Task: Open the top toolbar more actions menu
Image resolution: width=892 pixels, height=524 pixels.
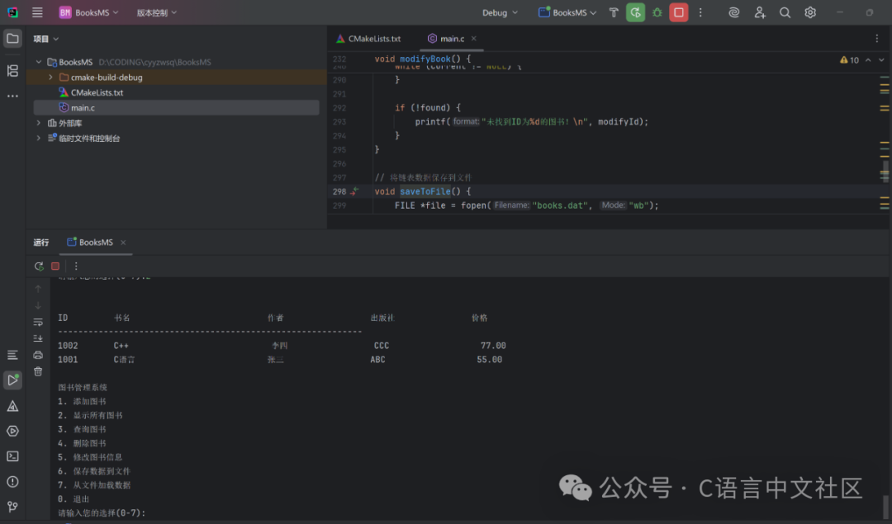Action: (x=700, y=12)
